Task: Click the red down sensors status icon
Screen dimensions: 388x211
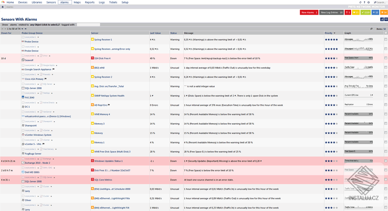Action: [x=348, y=12]
